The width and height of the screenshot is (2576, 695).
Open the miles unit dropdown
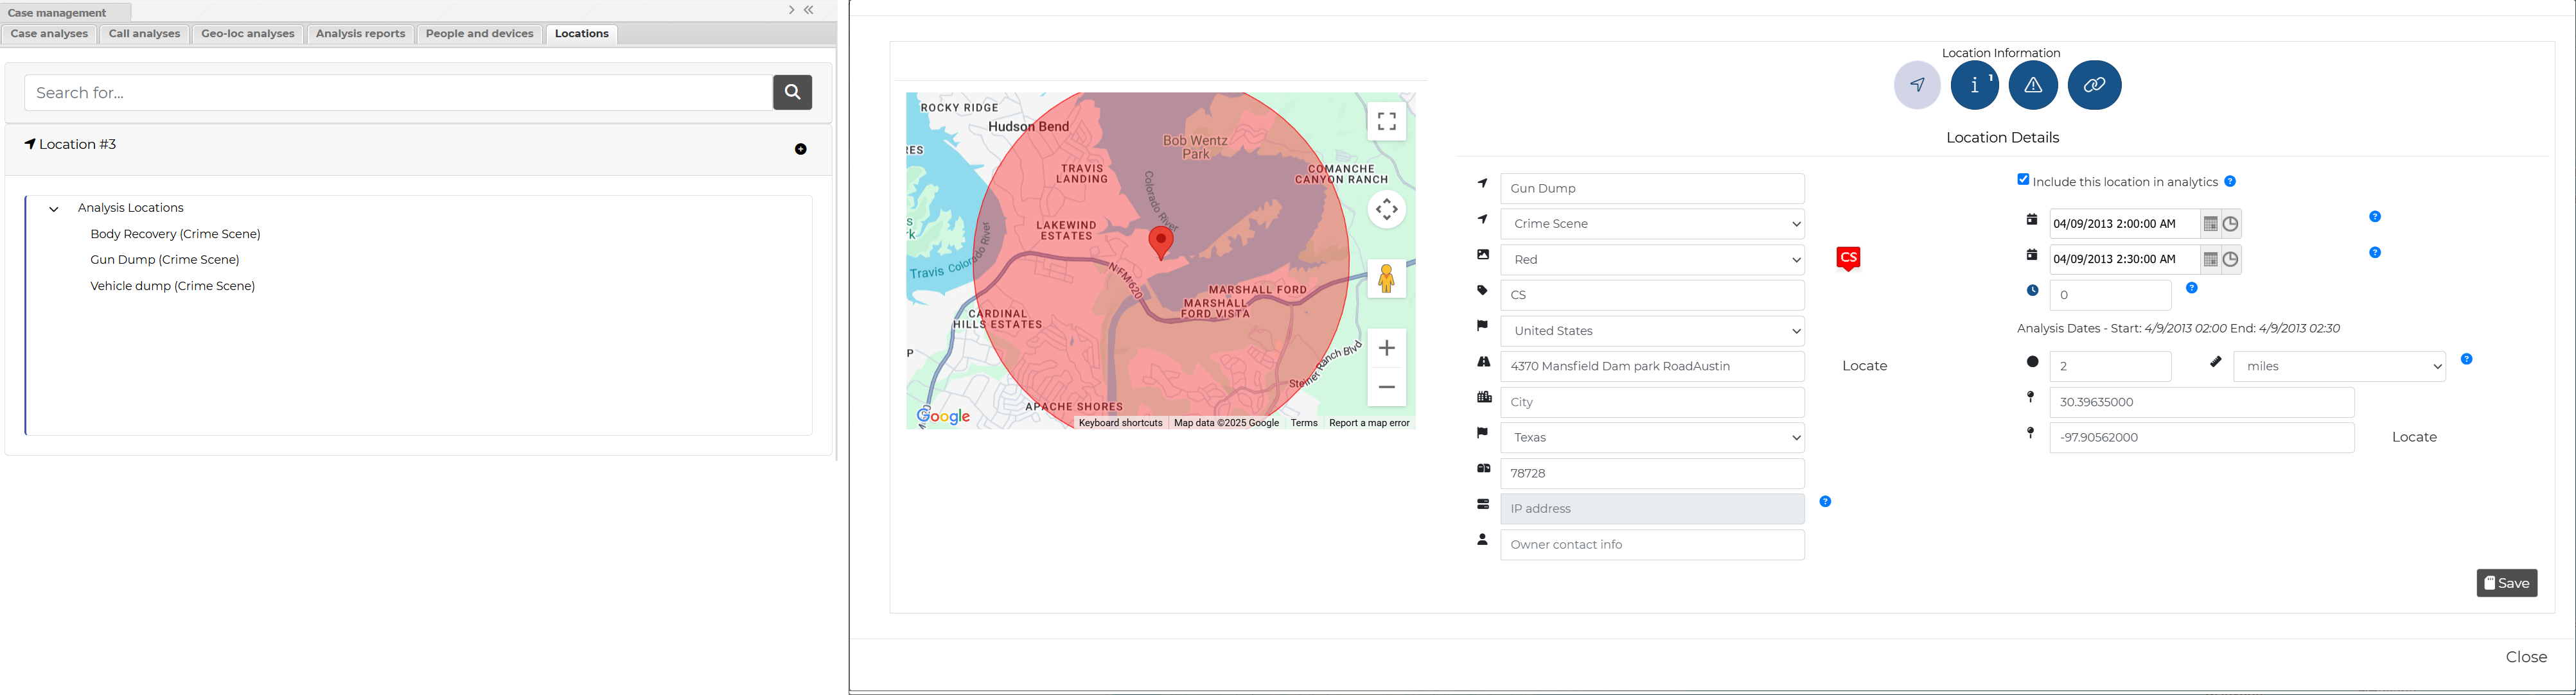[2338, 366]
